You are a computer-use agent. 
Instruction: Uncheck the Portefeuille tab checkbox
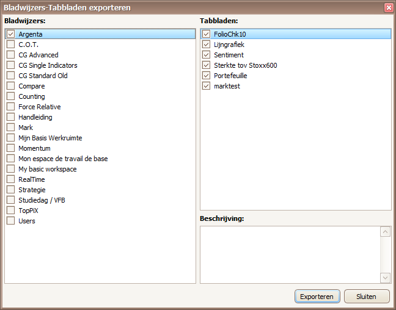(x=206, y=76)
